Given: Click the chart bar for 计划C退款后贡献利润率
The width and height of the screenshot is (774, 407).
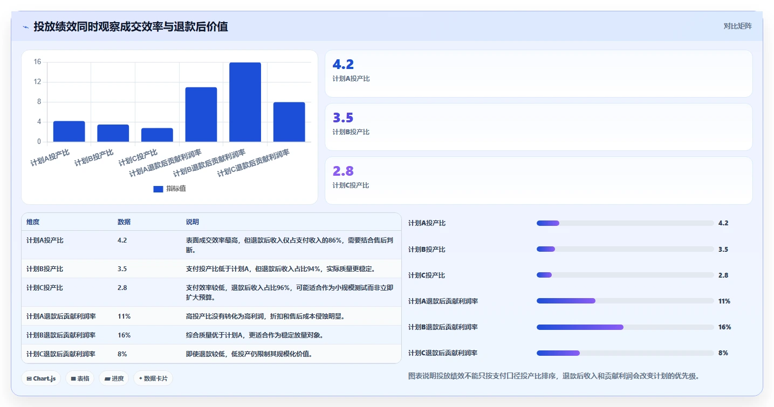Looking at the screenshot, I should coord(289,122).
